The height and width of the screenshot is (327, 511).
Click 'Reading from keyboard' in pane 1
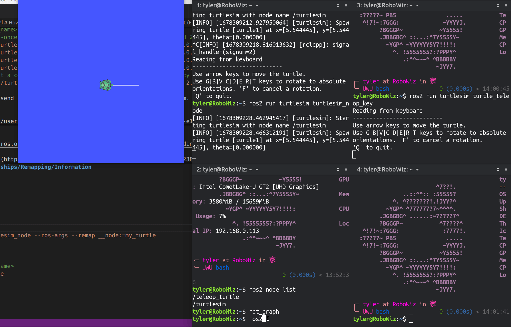227,59
